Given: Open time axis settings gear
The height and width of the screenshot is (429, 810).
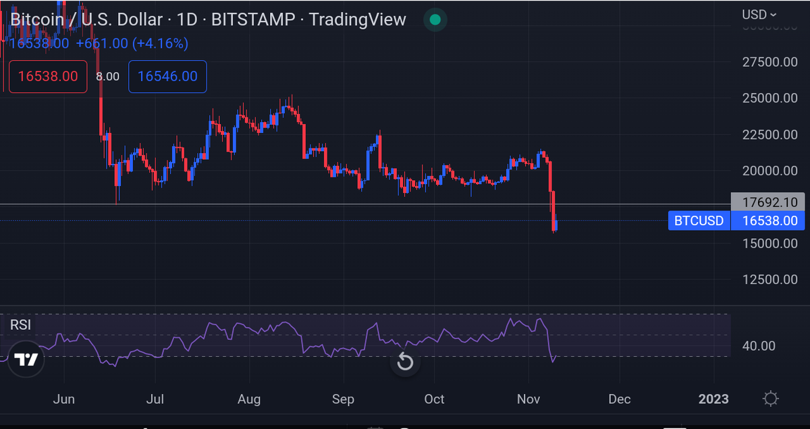Looking at the screenshot, I should click(x=771, y=399).
